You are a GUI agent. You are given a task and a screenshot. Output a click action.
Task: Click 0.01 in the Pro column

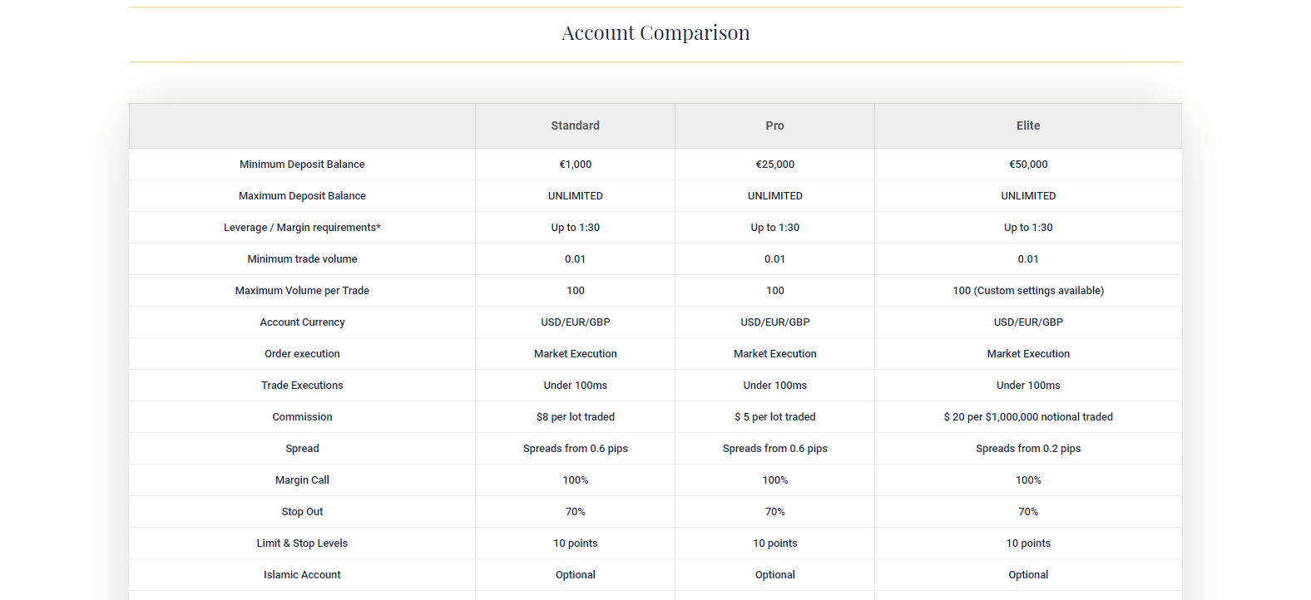[774, 259]
